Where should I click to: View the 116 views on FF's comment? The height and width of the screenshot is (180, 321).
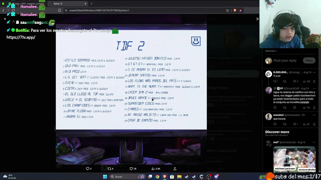pos(304,108)
